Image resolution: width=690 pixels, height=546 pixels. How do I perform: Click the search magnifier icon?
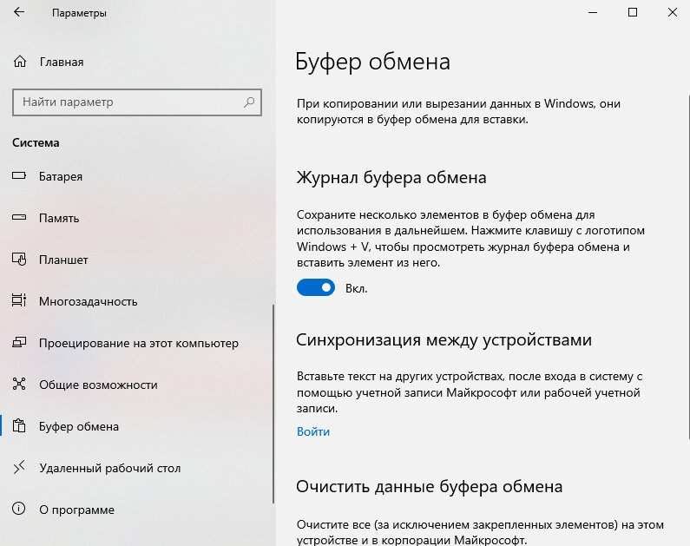[x=249, y=102]
